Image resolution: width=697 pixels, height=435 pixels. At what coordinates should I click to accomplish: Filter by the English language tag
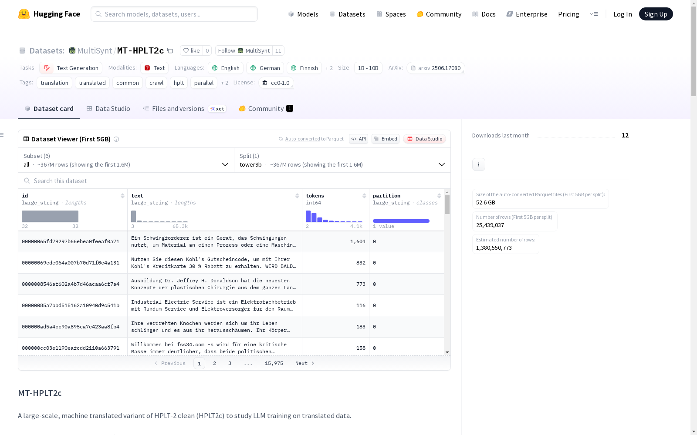pos(226,68)
